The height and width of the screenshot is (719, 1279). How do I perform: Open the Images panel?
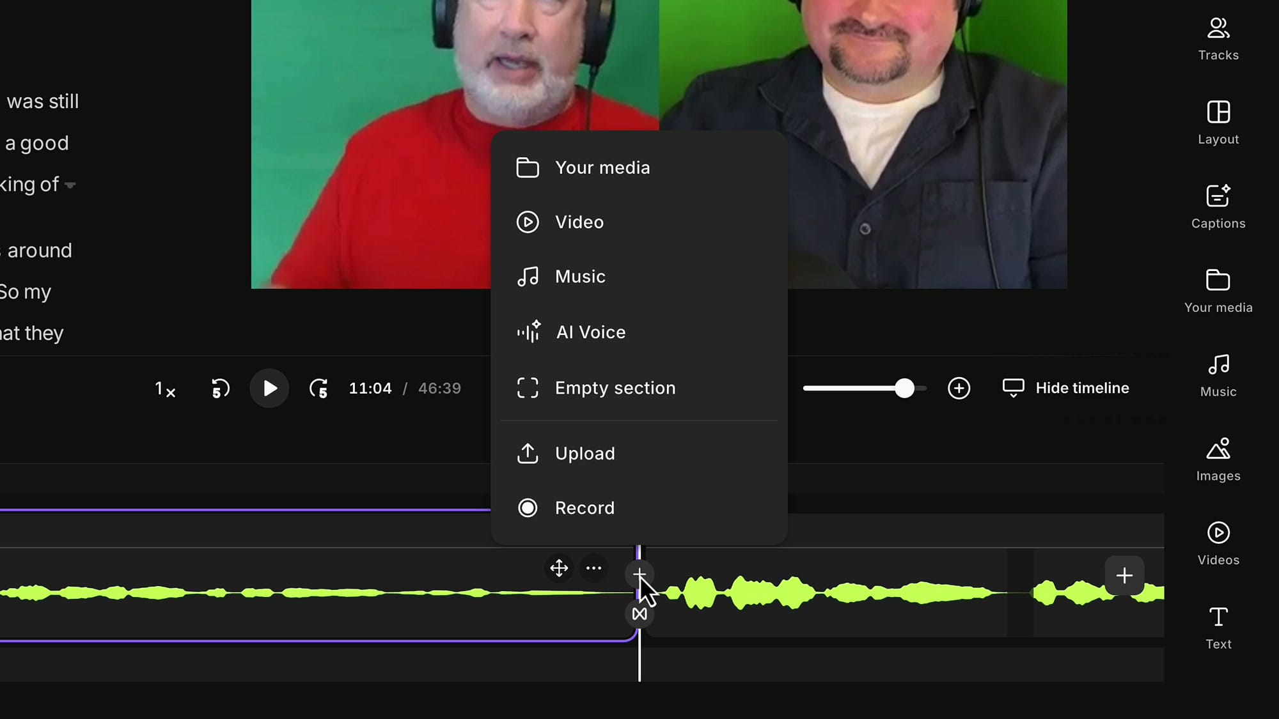(x=1218, y=459)
